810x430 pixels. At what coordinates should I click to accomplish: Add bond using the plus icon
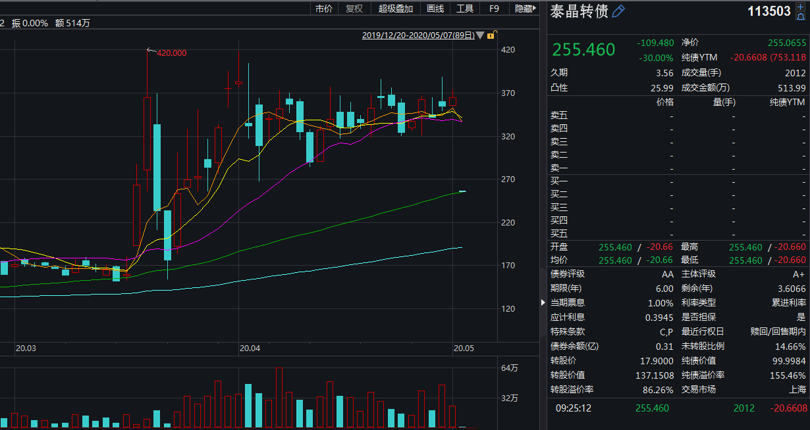coord(800,7)
